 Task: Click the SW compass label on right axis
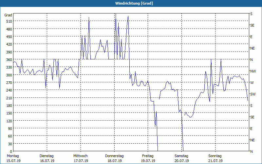pyautogui.click(x=253, y=94)
